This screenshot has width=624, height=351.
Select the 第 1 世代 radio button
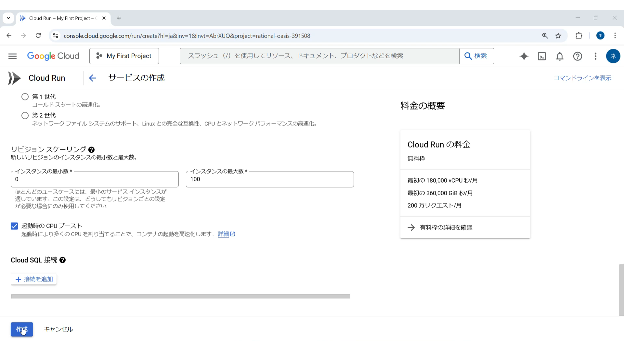pos(25,97)
